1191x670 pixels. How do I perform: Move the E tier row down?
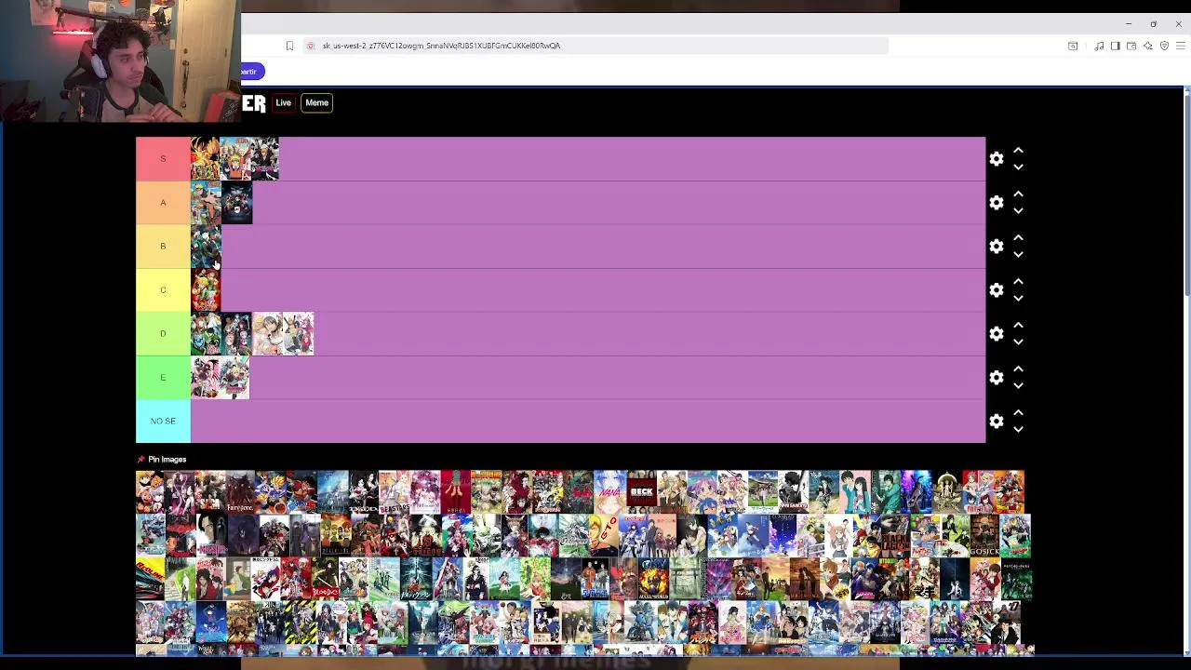[x=1018, y=386]
